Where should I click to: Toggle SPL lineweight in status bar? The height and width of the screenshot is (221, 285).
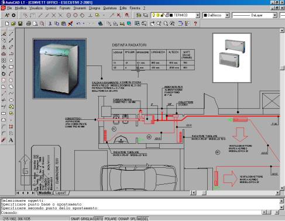(133, 219)
